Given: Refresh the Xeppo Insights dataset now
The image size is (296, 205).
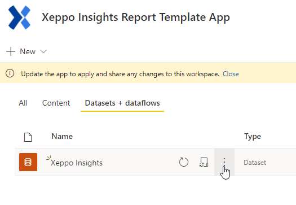Looking at the screenshot, I should tap(184, 162).
